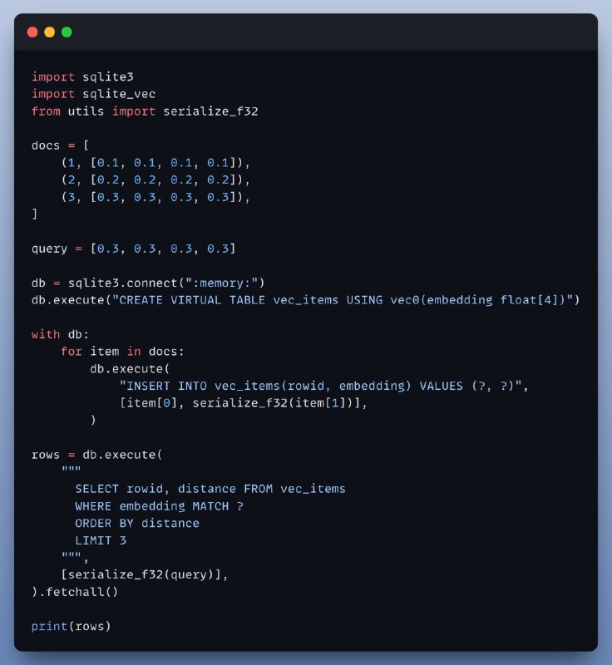Click the yellow minimize window dot
612x665 pixels.
point(50,32)
